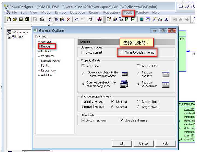Open the Edit menu
200x152 pixels.
23,13
